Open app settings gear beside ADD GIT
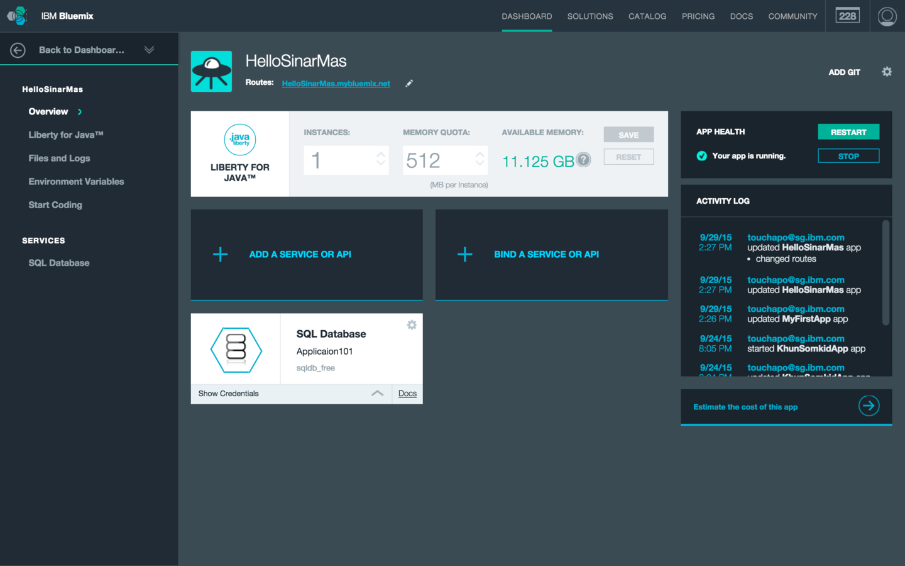Screen dimensions: 905x566 pyautogui.click(x=887, y=72)
